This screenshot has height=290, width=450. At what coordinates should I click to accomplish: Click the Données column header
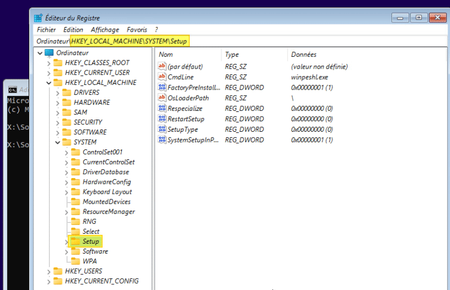click(304, 54)
